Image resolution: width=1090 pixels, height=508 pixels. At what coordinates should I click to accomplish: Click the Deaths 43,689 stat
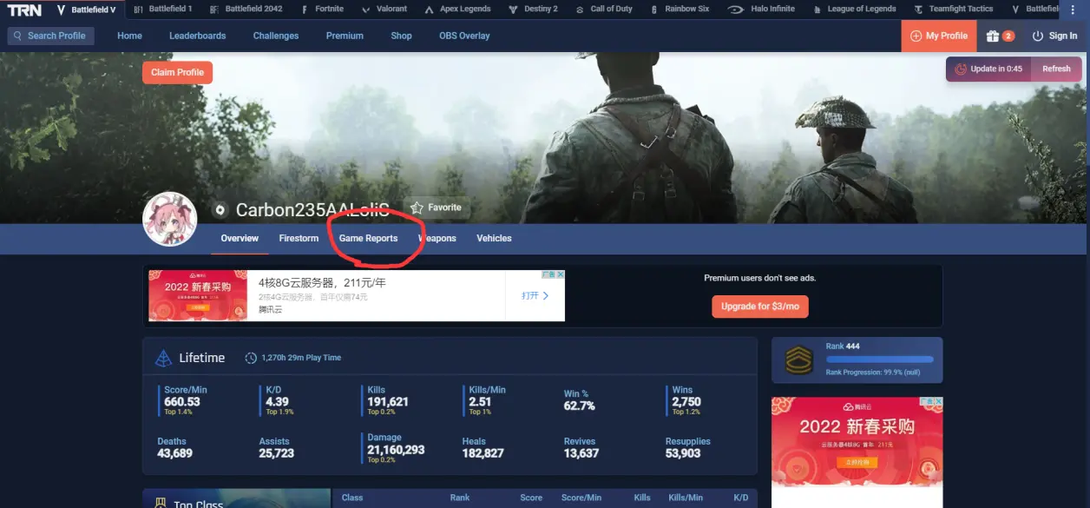pos(174,448)
